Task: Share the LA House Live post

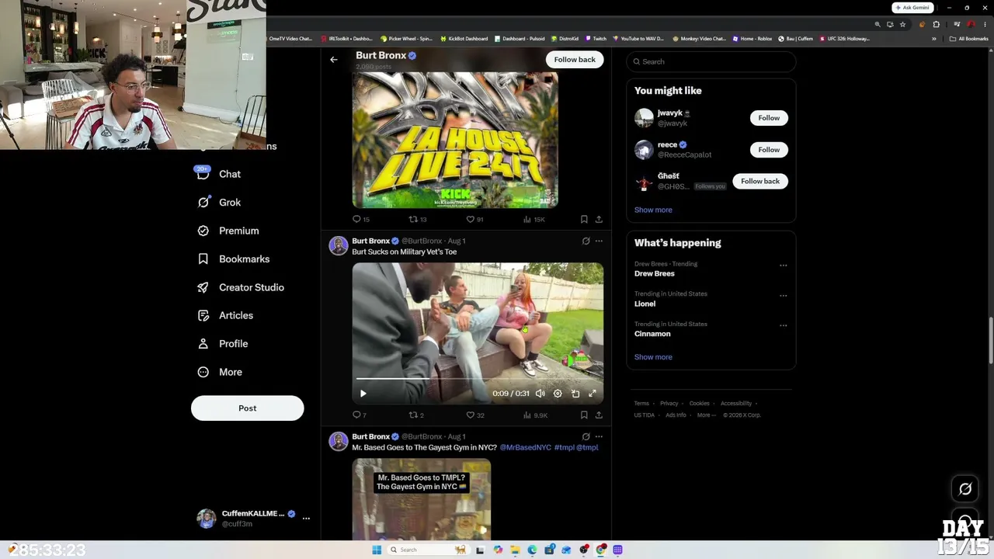Action: [599, 220]
